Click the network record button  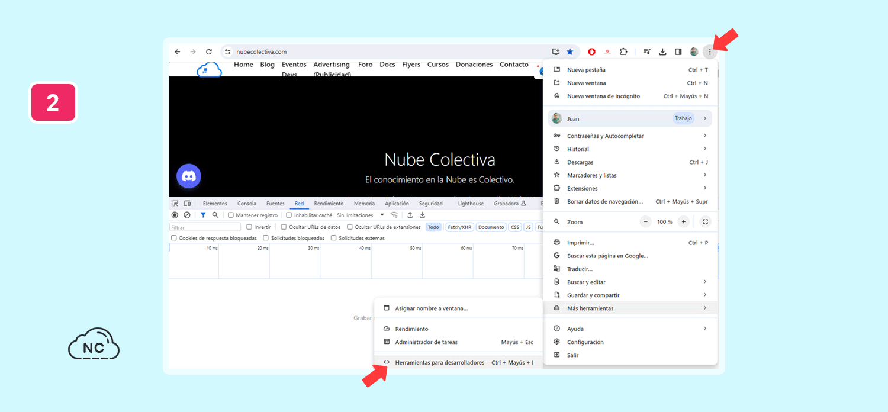(175, 215)
